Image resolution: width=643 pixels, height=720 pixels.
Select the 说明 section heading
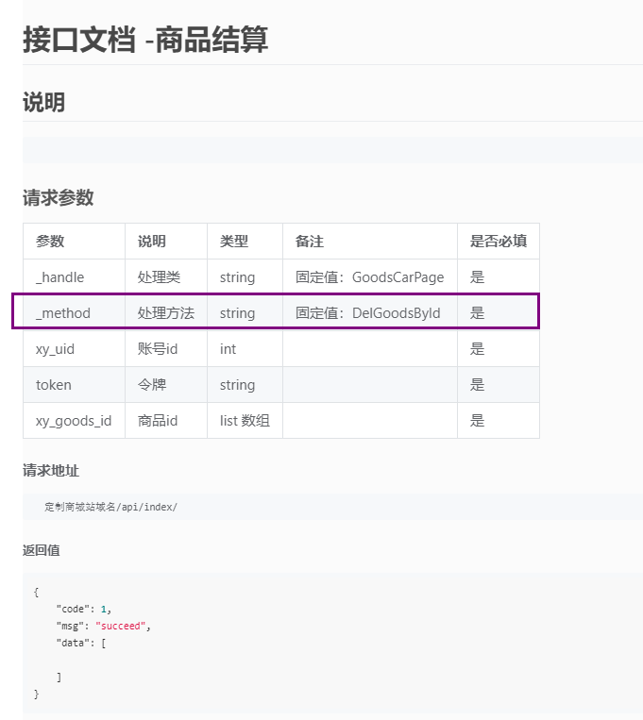pos(43,102)
